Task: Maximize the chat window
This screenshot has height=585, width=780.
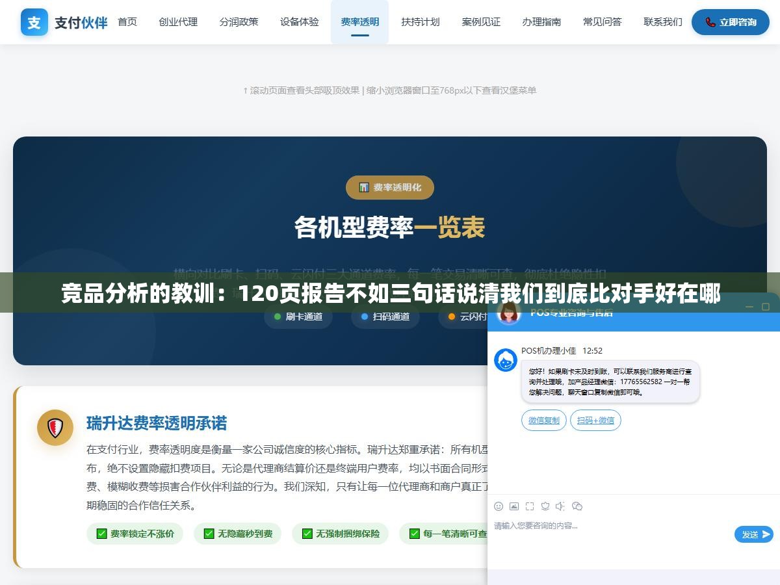Action: click(x=764, y=307)
